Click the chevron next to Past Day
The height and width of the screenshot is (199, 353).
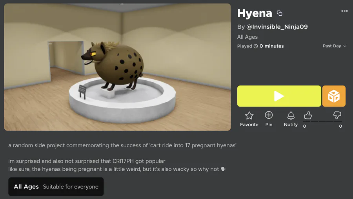[x=345, y=46]
